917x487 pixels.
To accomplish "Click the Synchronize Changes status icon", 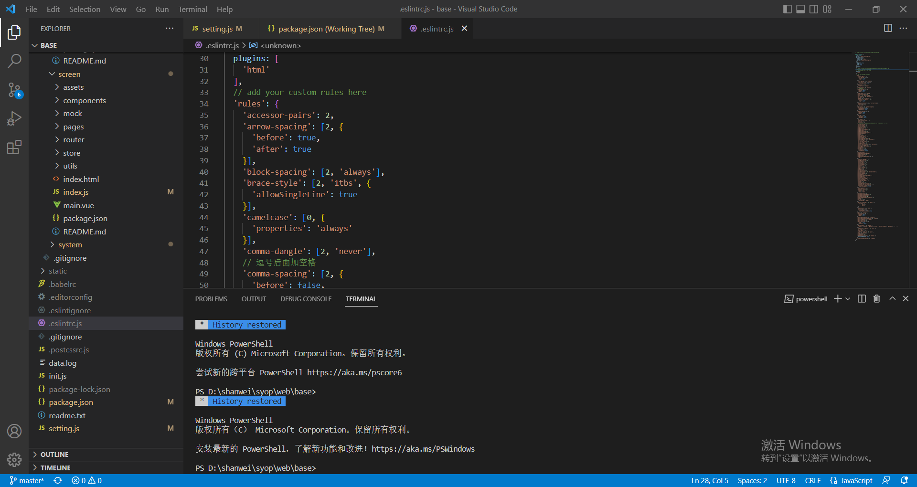I will coord(58,481).
